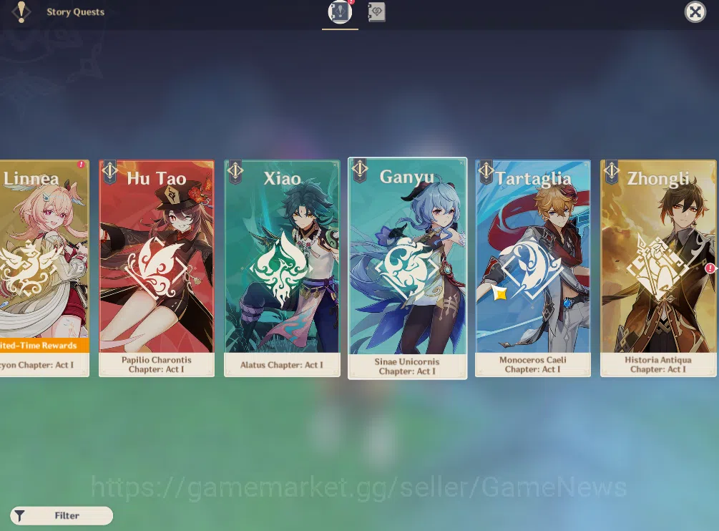Click the yellow star marker on Tartaglia card
Viewport: 719px width, 531px height.
[500, 293]
